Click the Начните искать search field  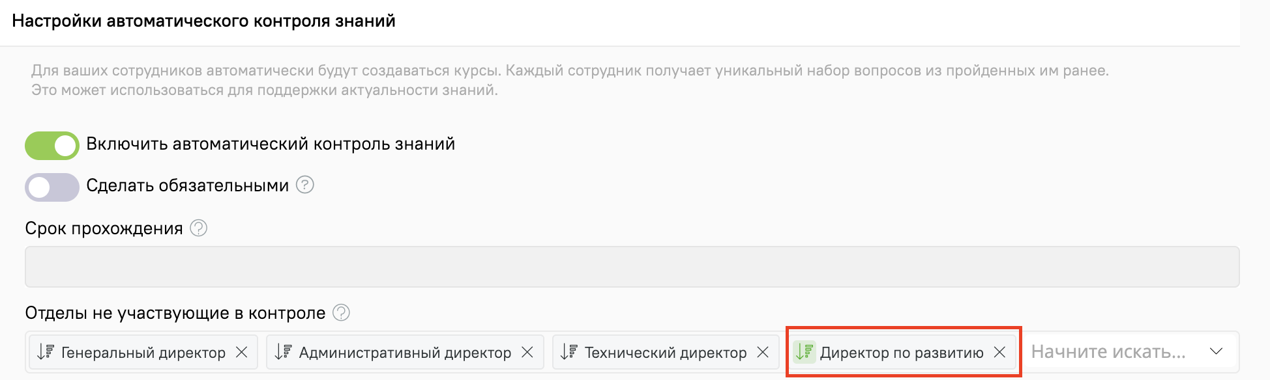[x=1108, y=352]
